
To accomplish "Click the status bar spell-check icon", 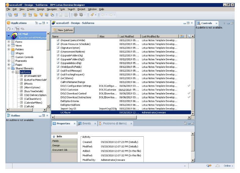I will click(x=217, y=166).
